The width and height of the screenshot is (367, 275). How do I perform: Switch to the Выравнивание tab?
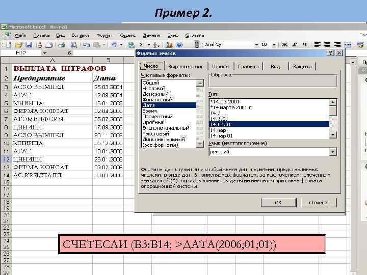pos(186,67)
